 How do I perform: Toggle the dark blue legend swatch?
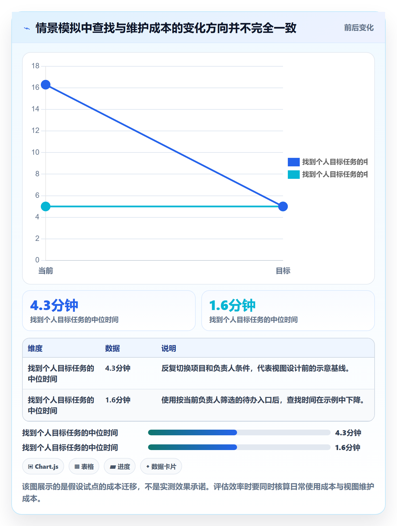[293, 162]
